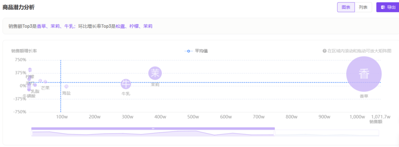The image size is (399, 147).
Task: Click the Excel icon on 导出
Action: [x=383, y=7]
